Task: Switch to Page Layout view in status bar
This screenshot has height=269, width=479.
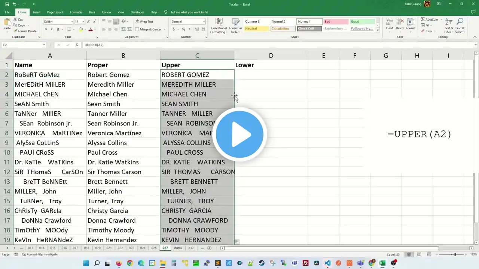Action: (x=418, y=254)
